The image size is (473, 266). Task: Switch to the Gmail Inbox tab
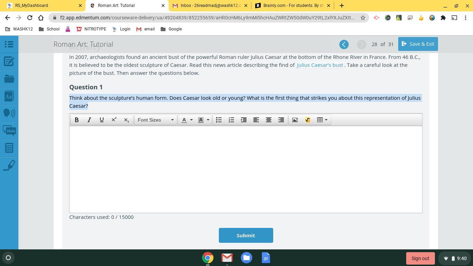(x=211, y=6)
